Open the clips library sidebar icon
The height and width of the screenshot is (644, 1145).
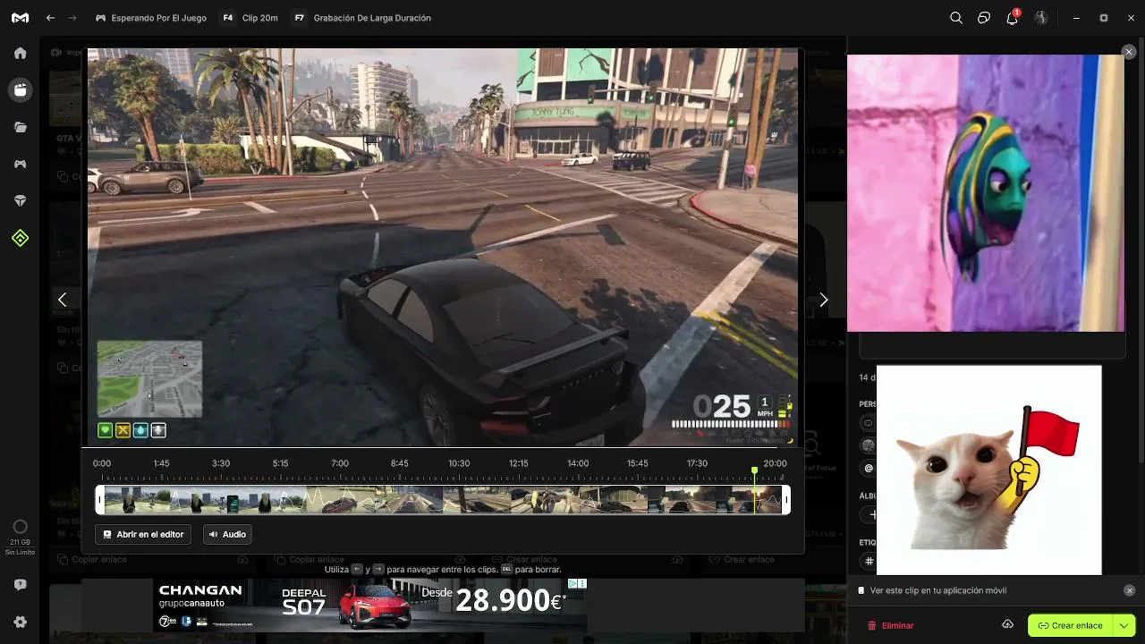click(x=20, y=89)
